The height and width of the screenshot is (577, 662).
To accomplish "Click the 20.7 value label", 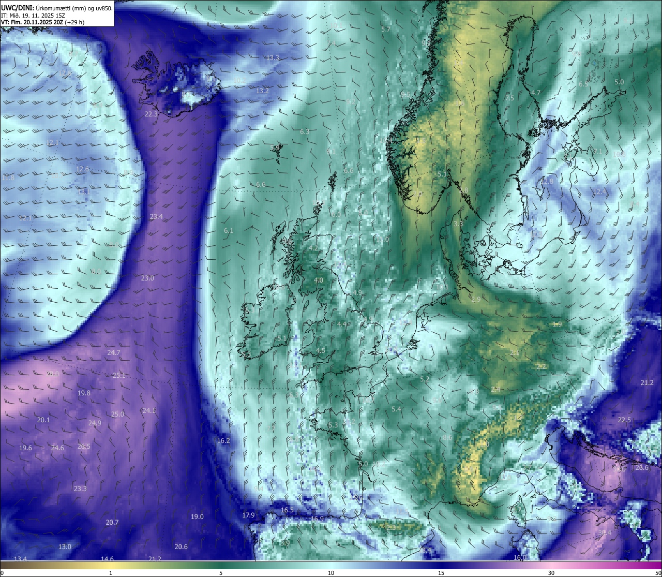I will pyautogui.click(x=112, y=523).
